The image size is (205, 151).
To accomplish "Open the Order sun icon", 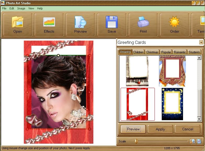I will [x=175, y=25].
